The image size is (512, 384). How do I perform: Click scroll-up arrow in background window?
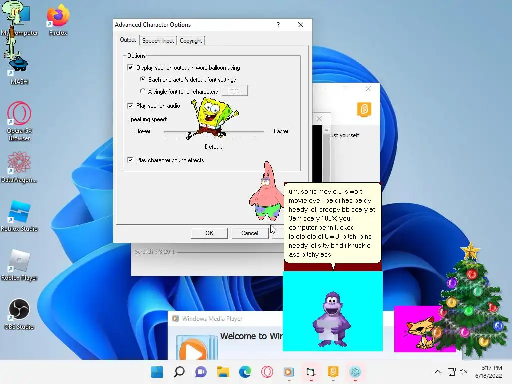click(327, 130)
